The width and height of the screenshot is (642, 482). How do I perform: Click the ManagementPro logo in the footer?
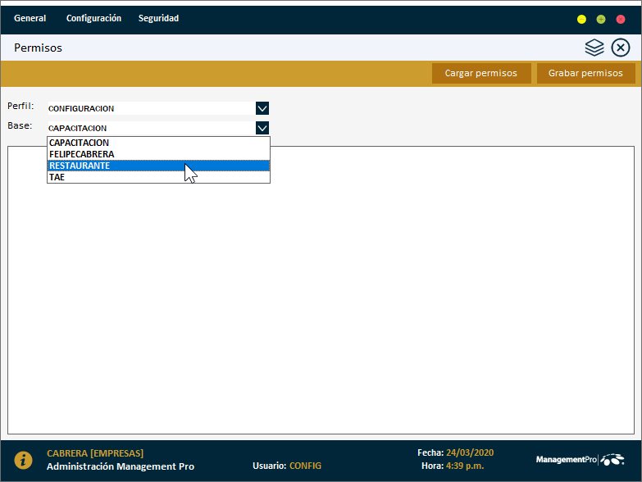pyautogui.click(x=581, y=460)
